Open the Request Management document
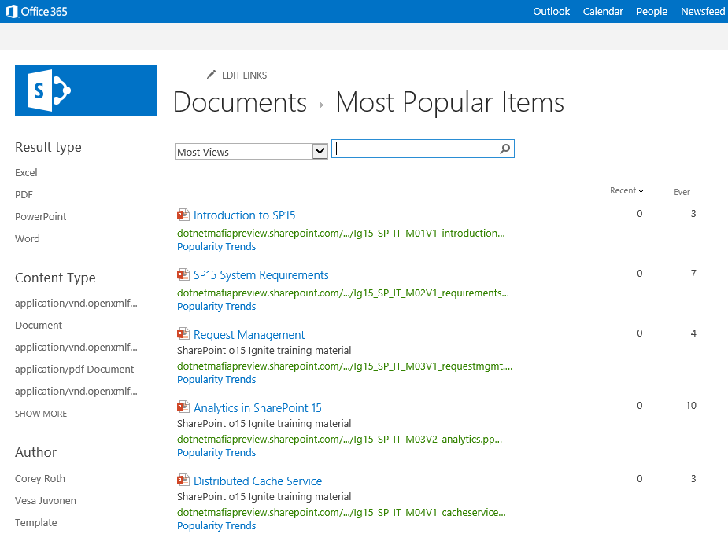The image size is (728, 534). (x=249, y=335)
